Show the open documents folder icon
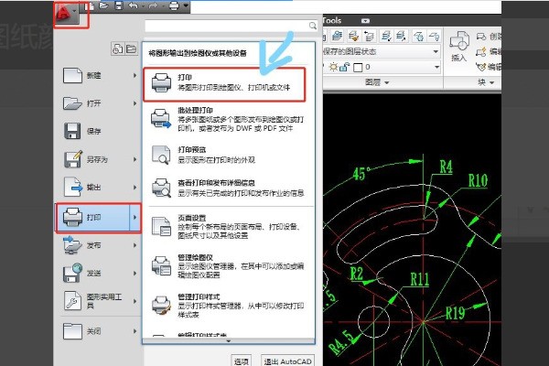Screen dimensions: 549x366 132,48
